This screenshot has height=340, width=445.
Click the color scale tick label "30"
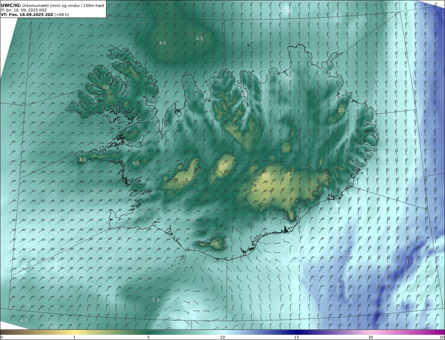point(371,337)
